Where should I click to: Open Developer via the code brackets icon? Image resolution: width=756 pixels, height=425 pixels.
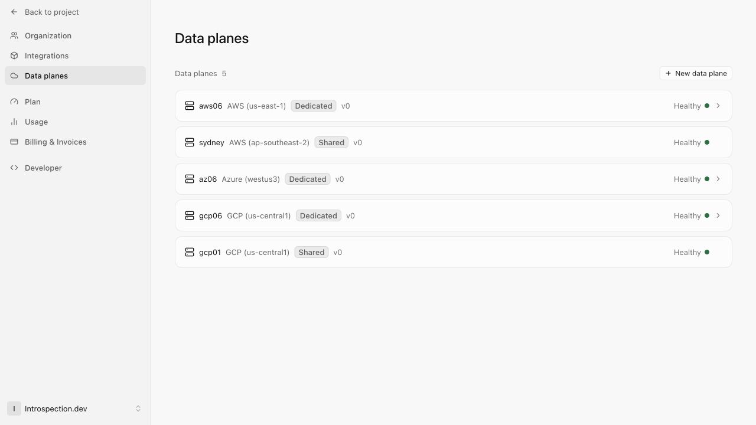[14, 168]
